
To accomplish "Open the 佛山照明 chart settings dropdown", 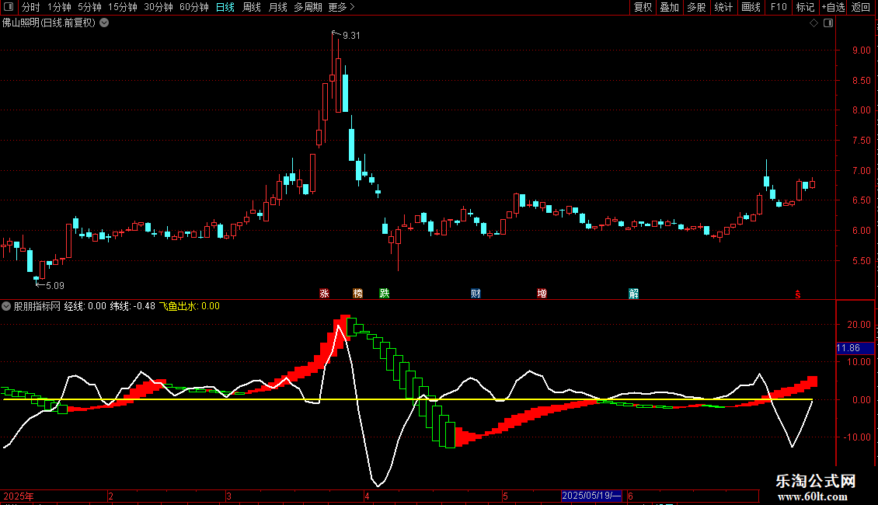I will point(104,23).
